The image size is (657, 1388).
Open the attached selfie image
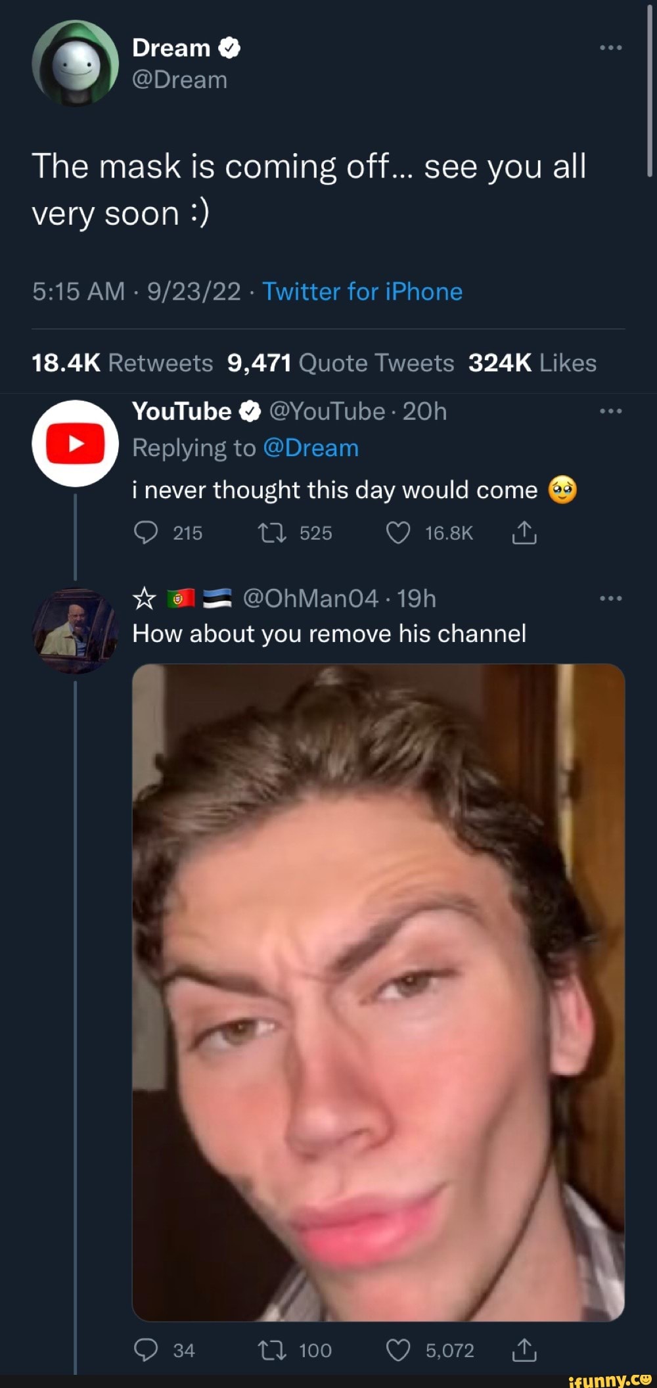click(x=378, y=992)
